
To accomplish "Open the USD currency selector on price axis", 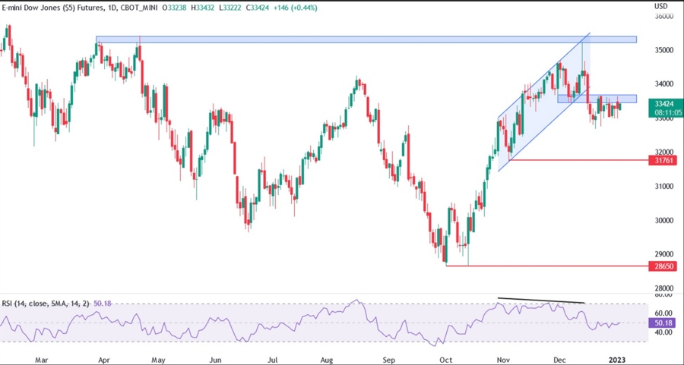I will 660,6.
